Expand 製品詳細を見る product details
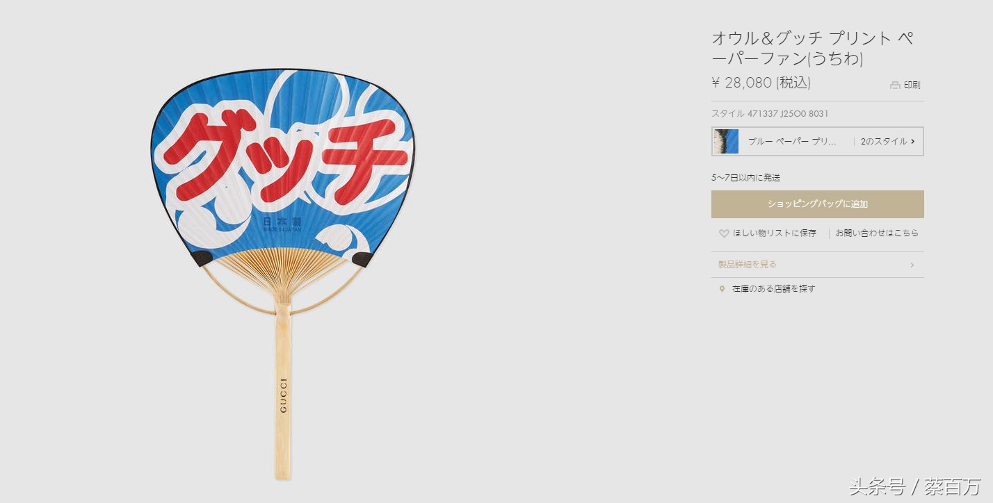Screen dimensions: 993x503 click(818, 265)
